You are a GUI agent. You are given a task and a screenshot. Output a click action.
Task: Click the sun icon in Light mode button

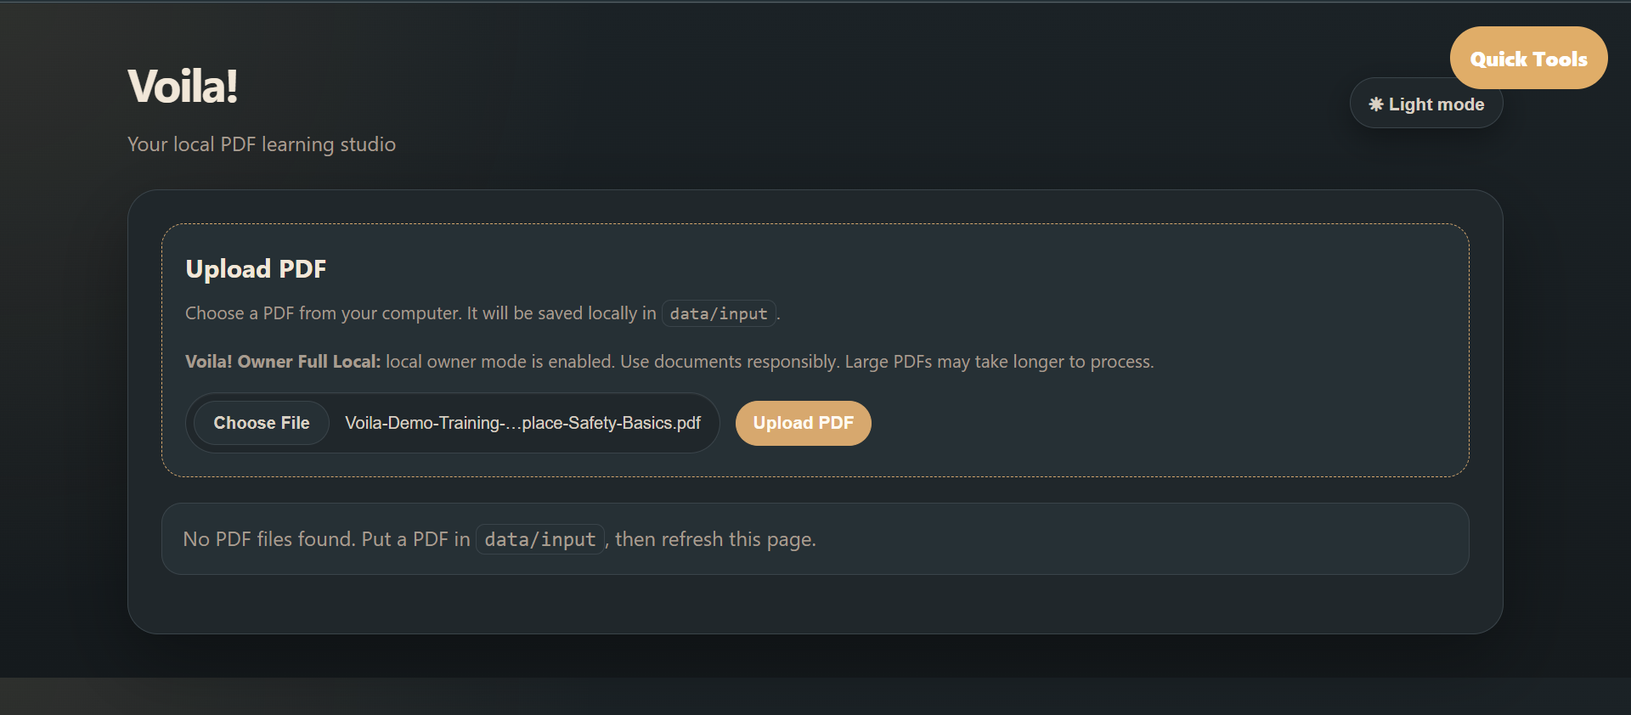1376,104
